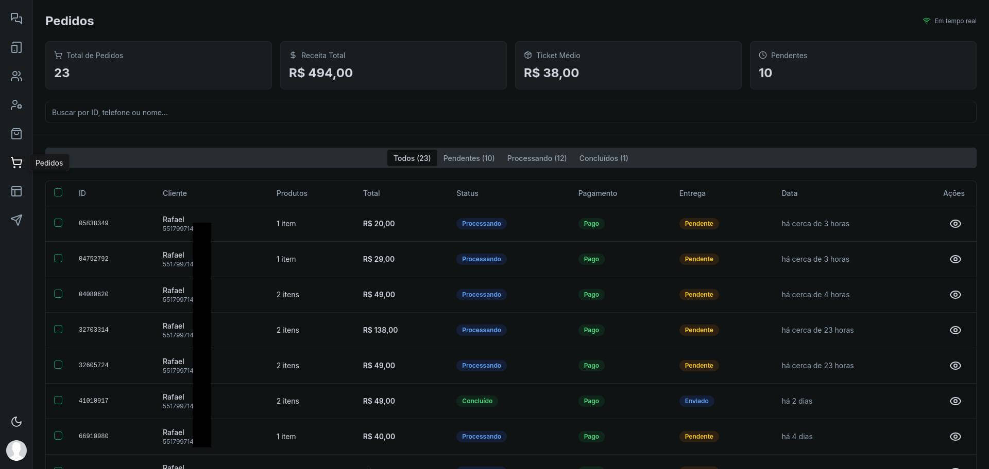This screenshot has width=989, height=469.
Task: Open the users group sidebar icon
Action: (x=16, y=77)
